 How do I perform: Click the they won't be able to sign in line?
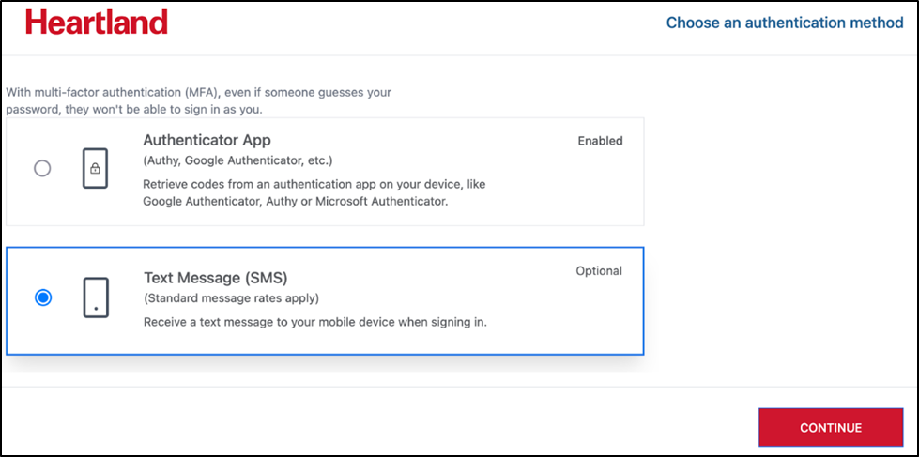pyautogui.click(x=134, y=110)
